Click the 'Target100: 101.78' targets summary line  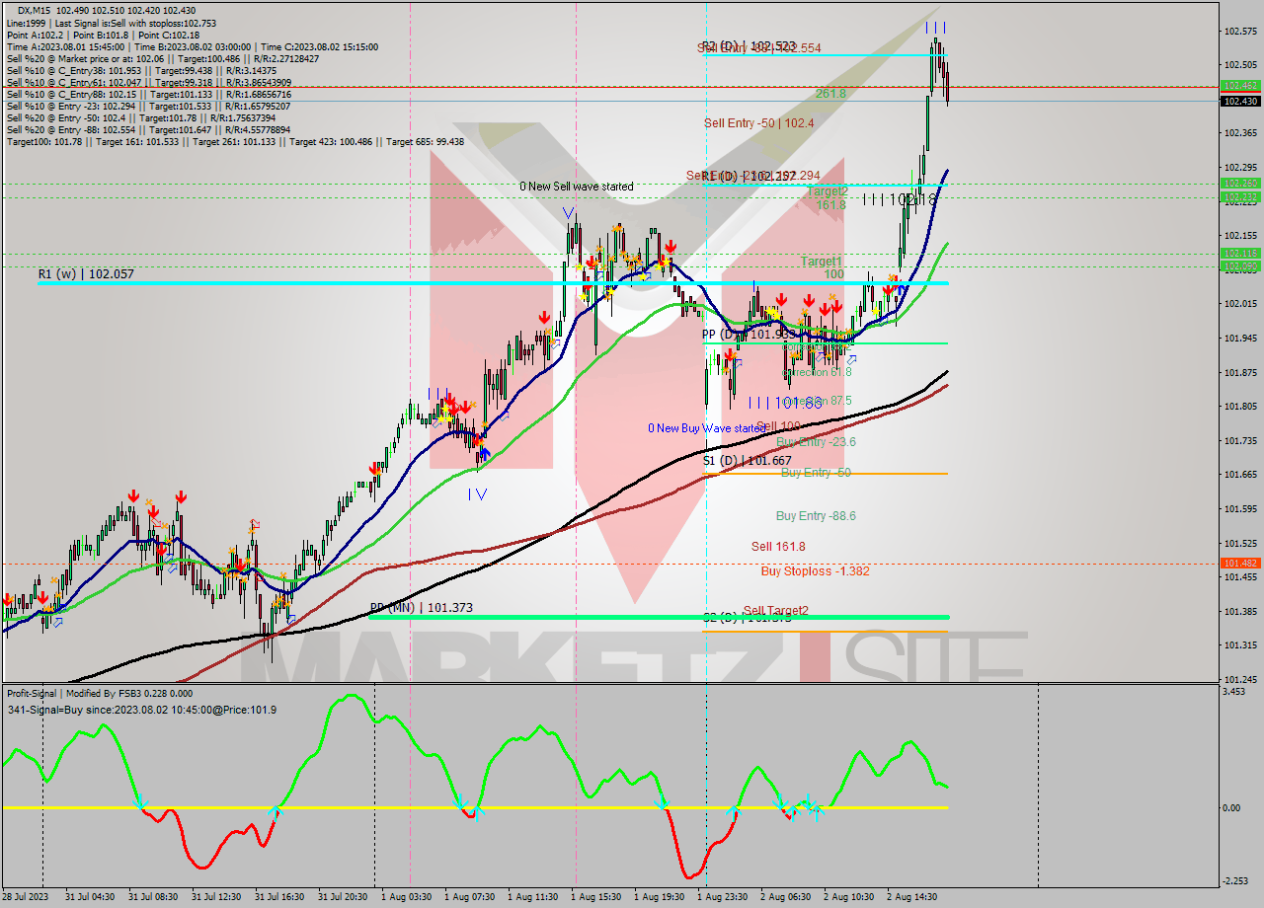(x=235, y=141)
